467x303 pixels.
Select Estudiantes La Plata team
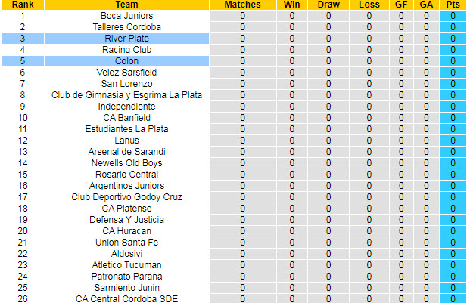(126, 129)
